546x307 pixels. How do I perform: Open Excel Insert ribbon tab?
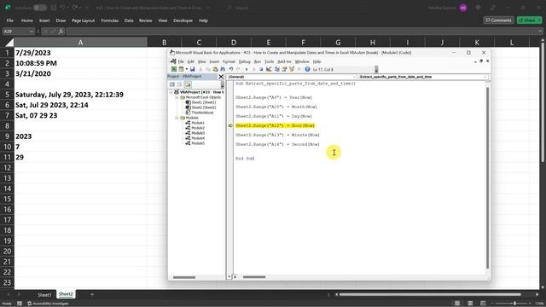pos(44,20)
